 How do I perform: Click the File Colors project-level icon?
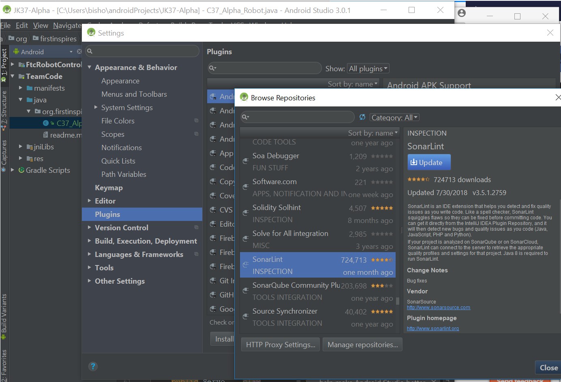[197, 121]
